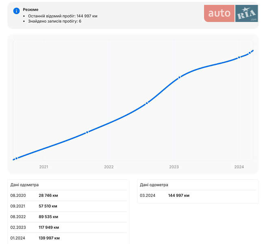Click the chart data point above 2024 label
263x244 pixels.
[x=239, y=57]
